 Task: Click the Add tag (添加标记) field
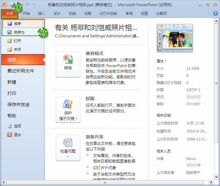coord(193,97)
